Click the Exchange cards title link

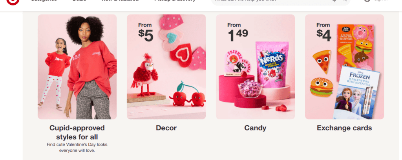[x=344, y=128]
